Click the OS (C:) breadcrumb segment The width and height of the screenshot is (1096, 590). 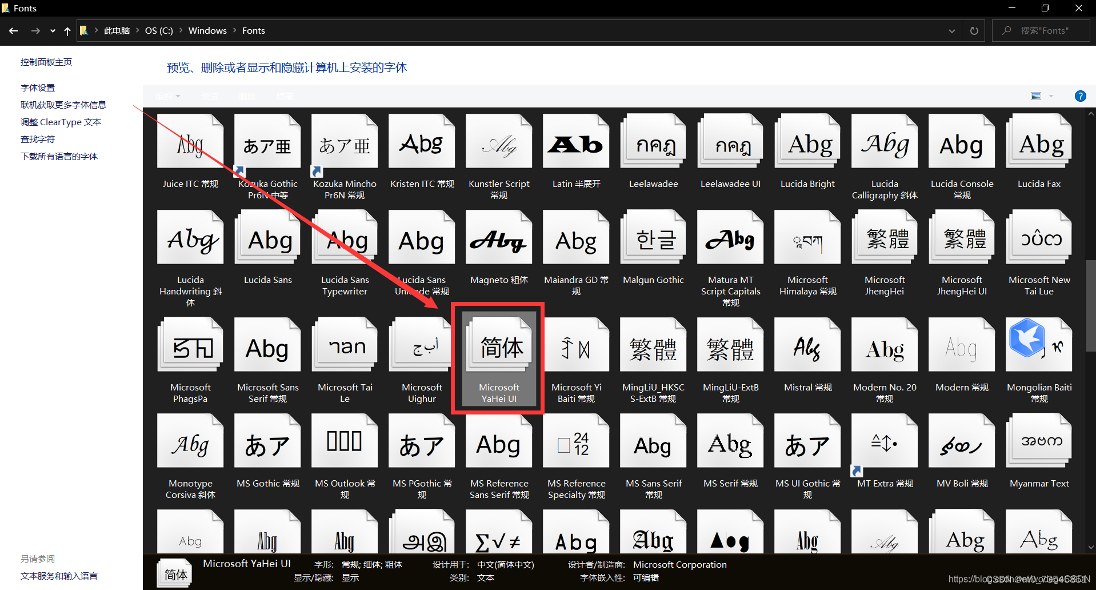[159, 30]
